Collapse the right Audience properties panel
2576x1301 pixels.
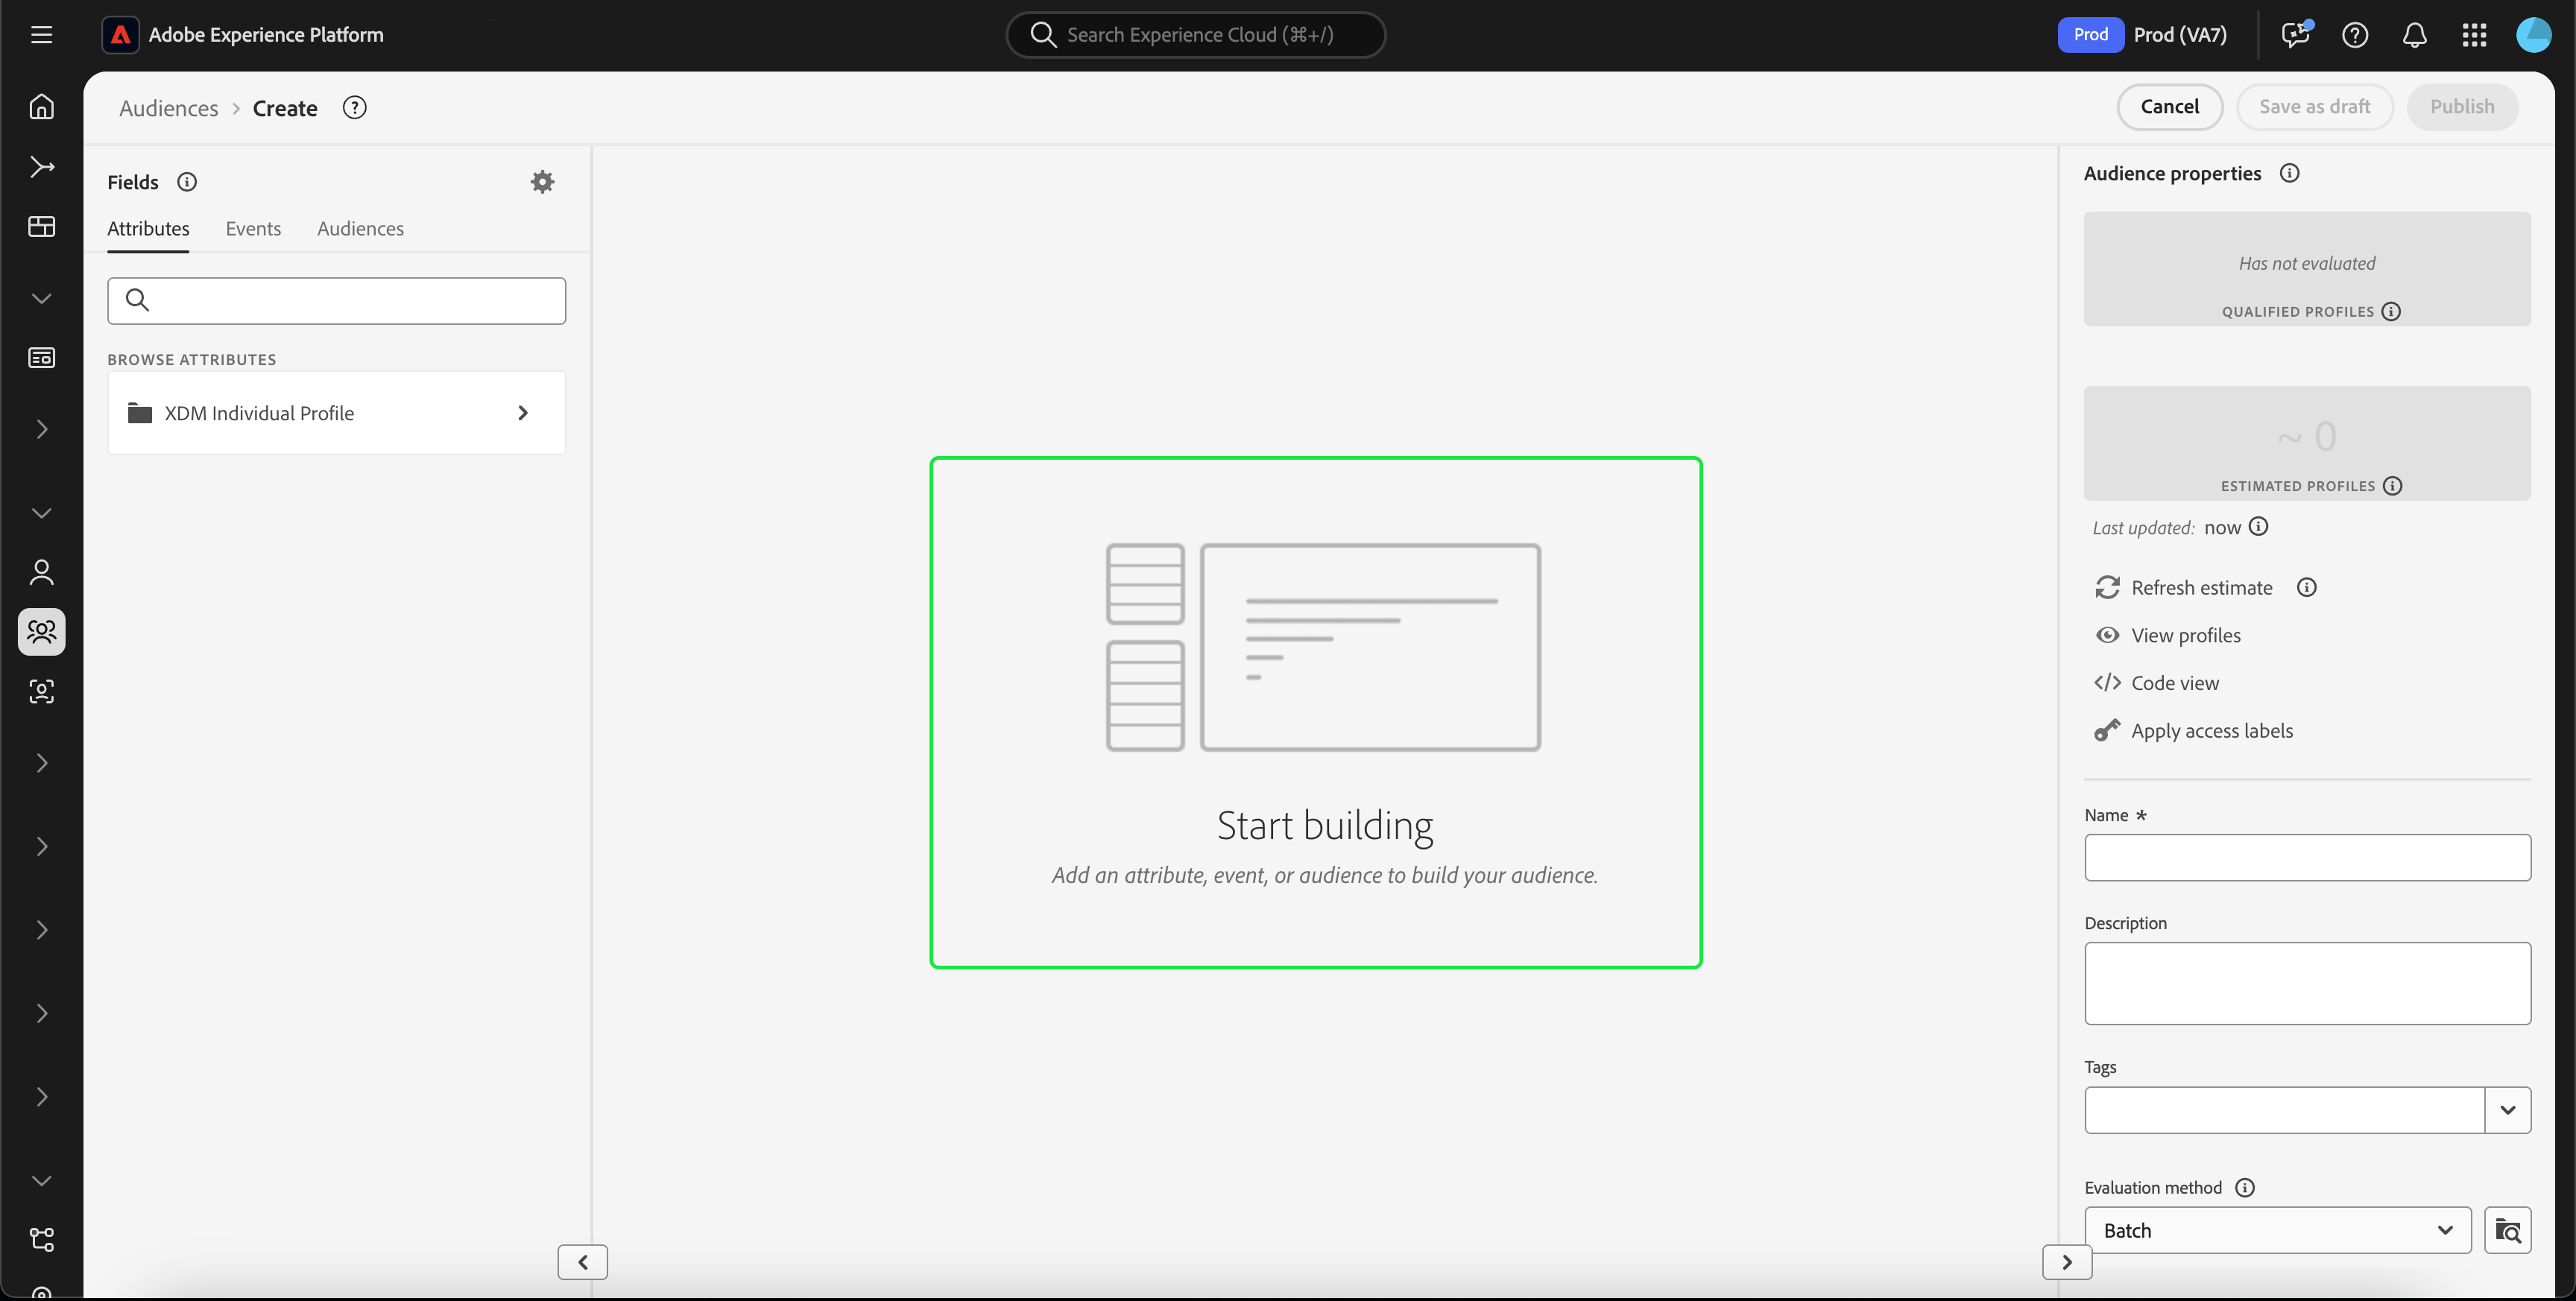coord(2066,1261)
